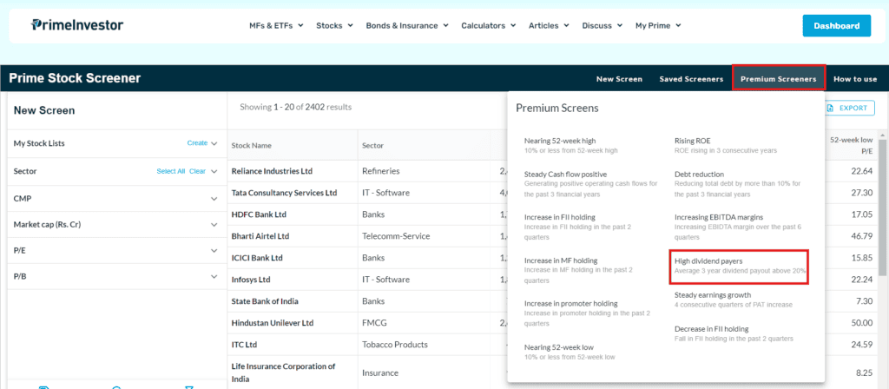Open the Calculators dropdown

pos(488,25)
